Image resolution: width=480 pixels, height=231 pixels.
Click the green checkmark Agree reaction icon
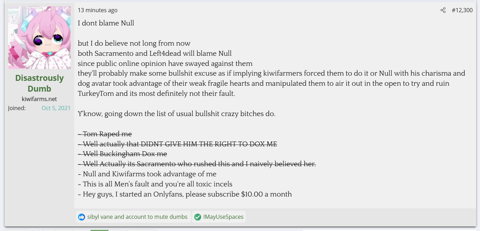point(198,217)
